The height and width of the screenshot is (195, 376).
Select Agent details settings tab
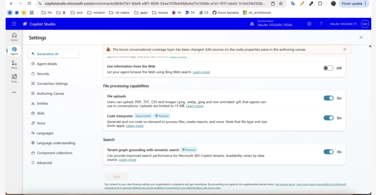pos(47,64)
